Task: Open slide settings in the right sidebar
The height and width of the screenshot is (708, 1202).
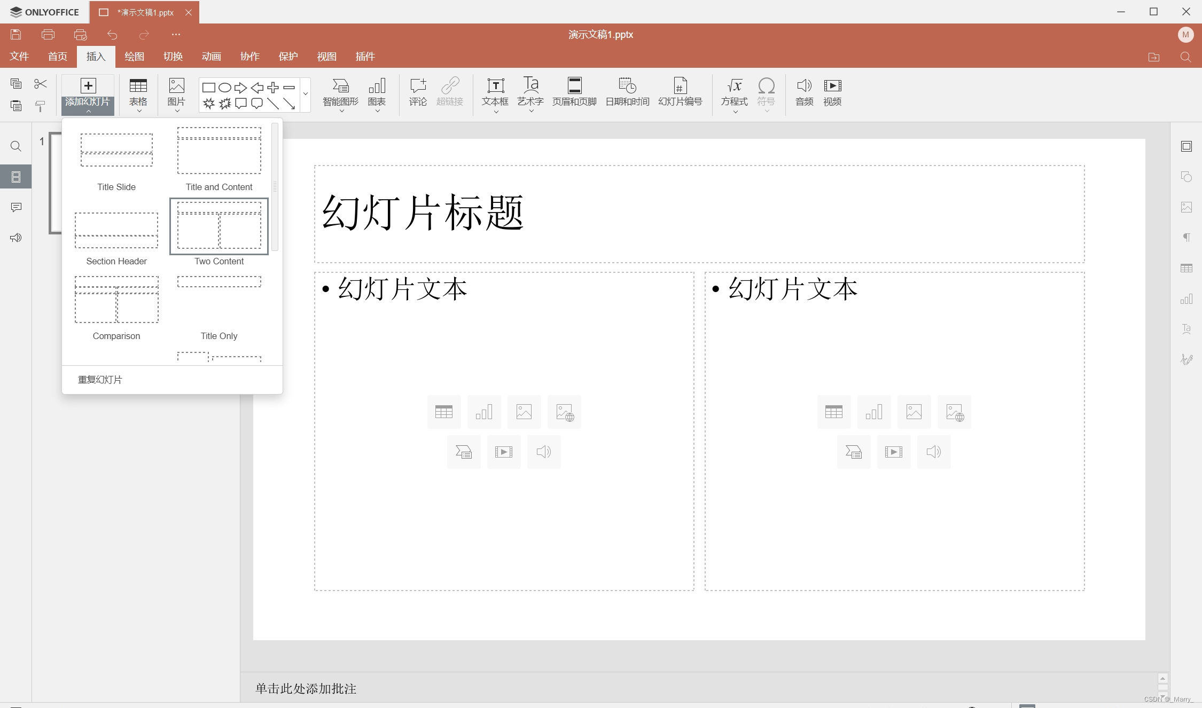Action: coord(1187,146)
